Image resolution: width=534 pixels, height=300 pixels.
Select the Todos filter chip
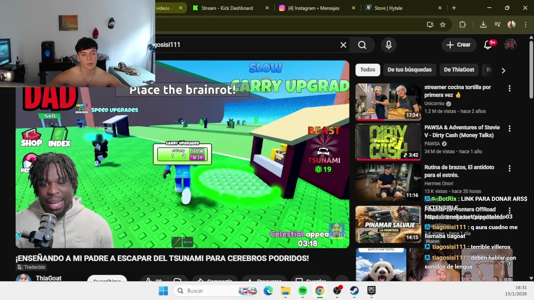[x=368, y=70]
